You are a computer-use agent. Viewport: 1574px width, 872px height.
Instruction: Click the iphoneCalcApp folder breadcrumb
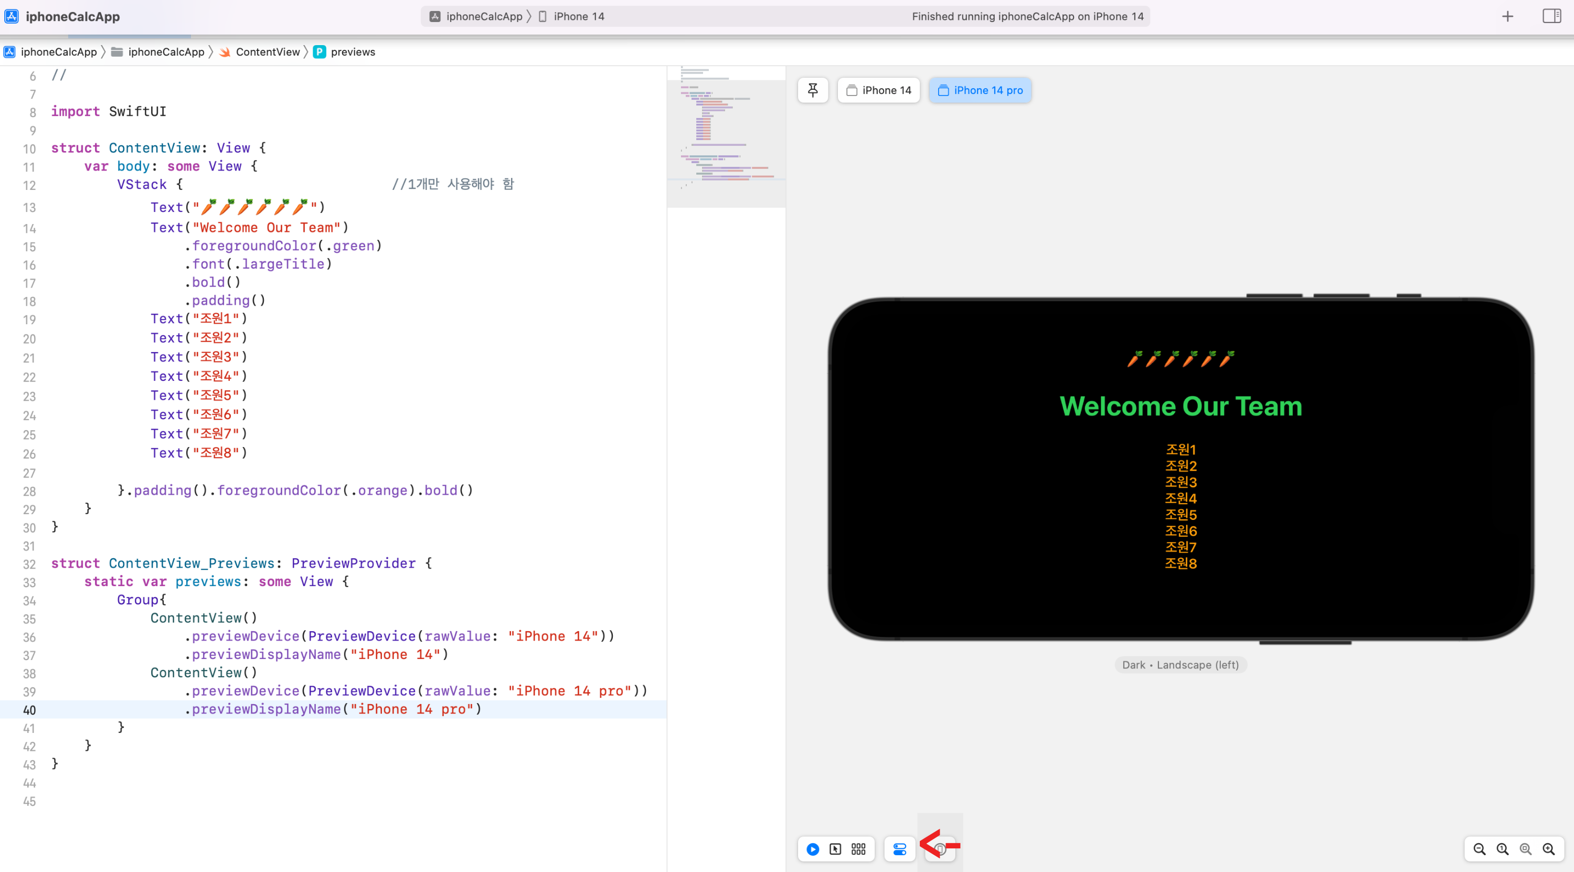point(165,52)
